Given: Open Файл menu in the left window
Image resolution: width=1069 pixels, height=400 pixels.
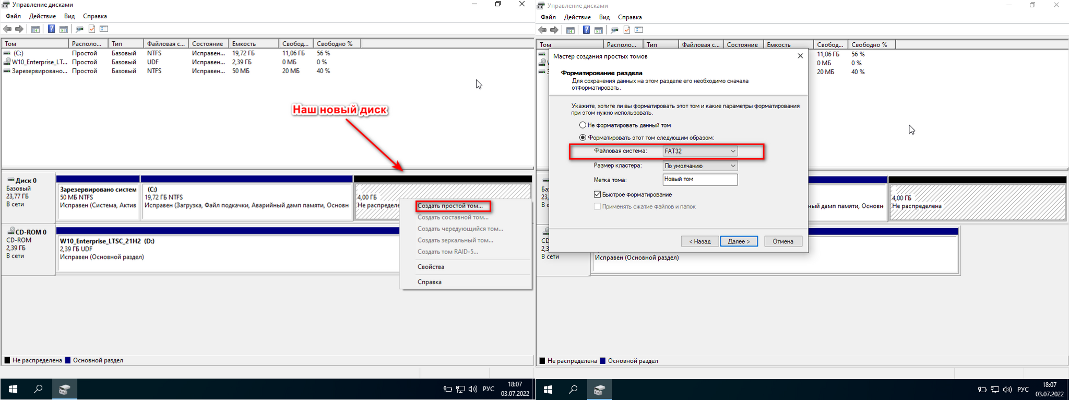Looking at the screenshot, I should coord(14,16).
